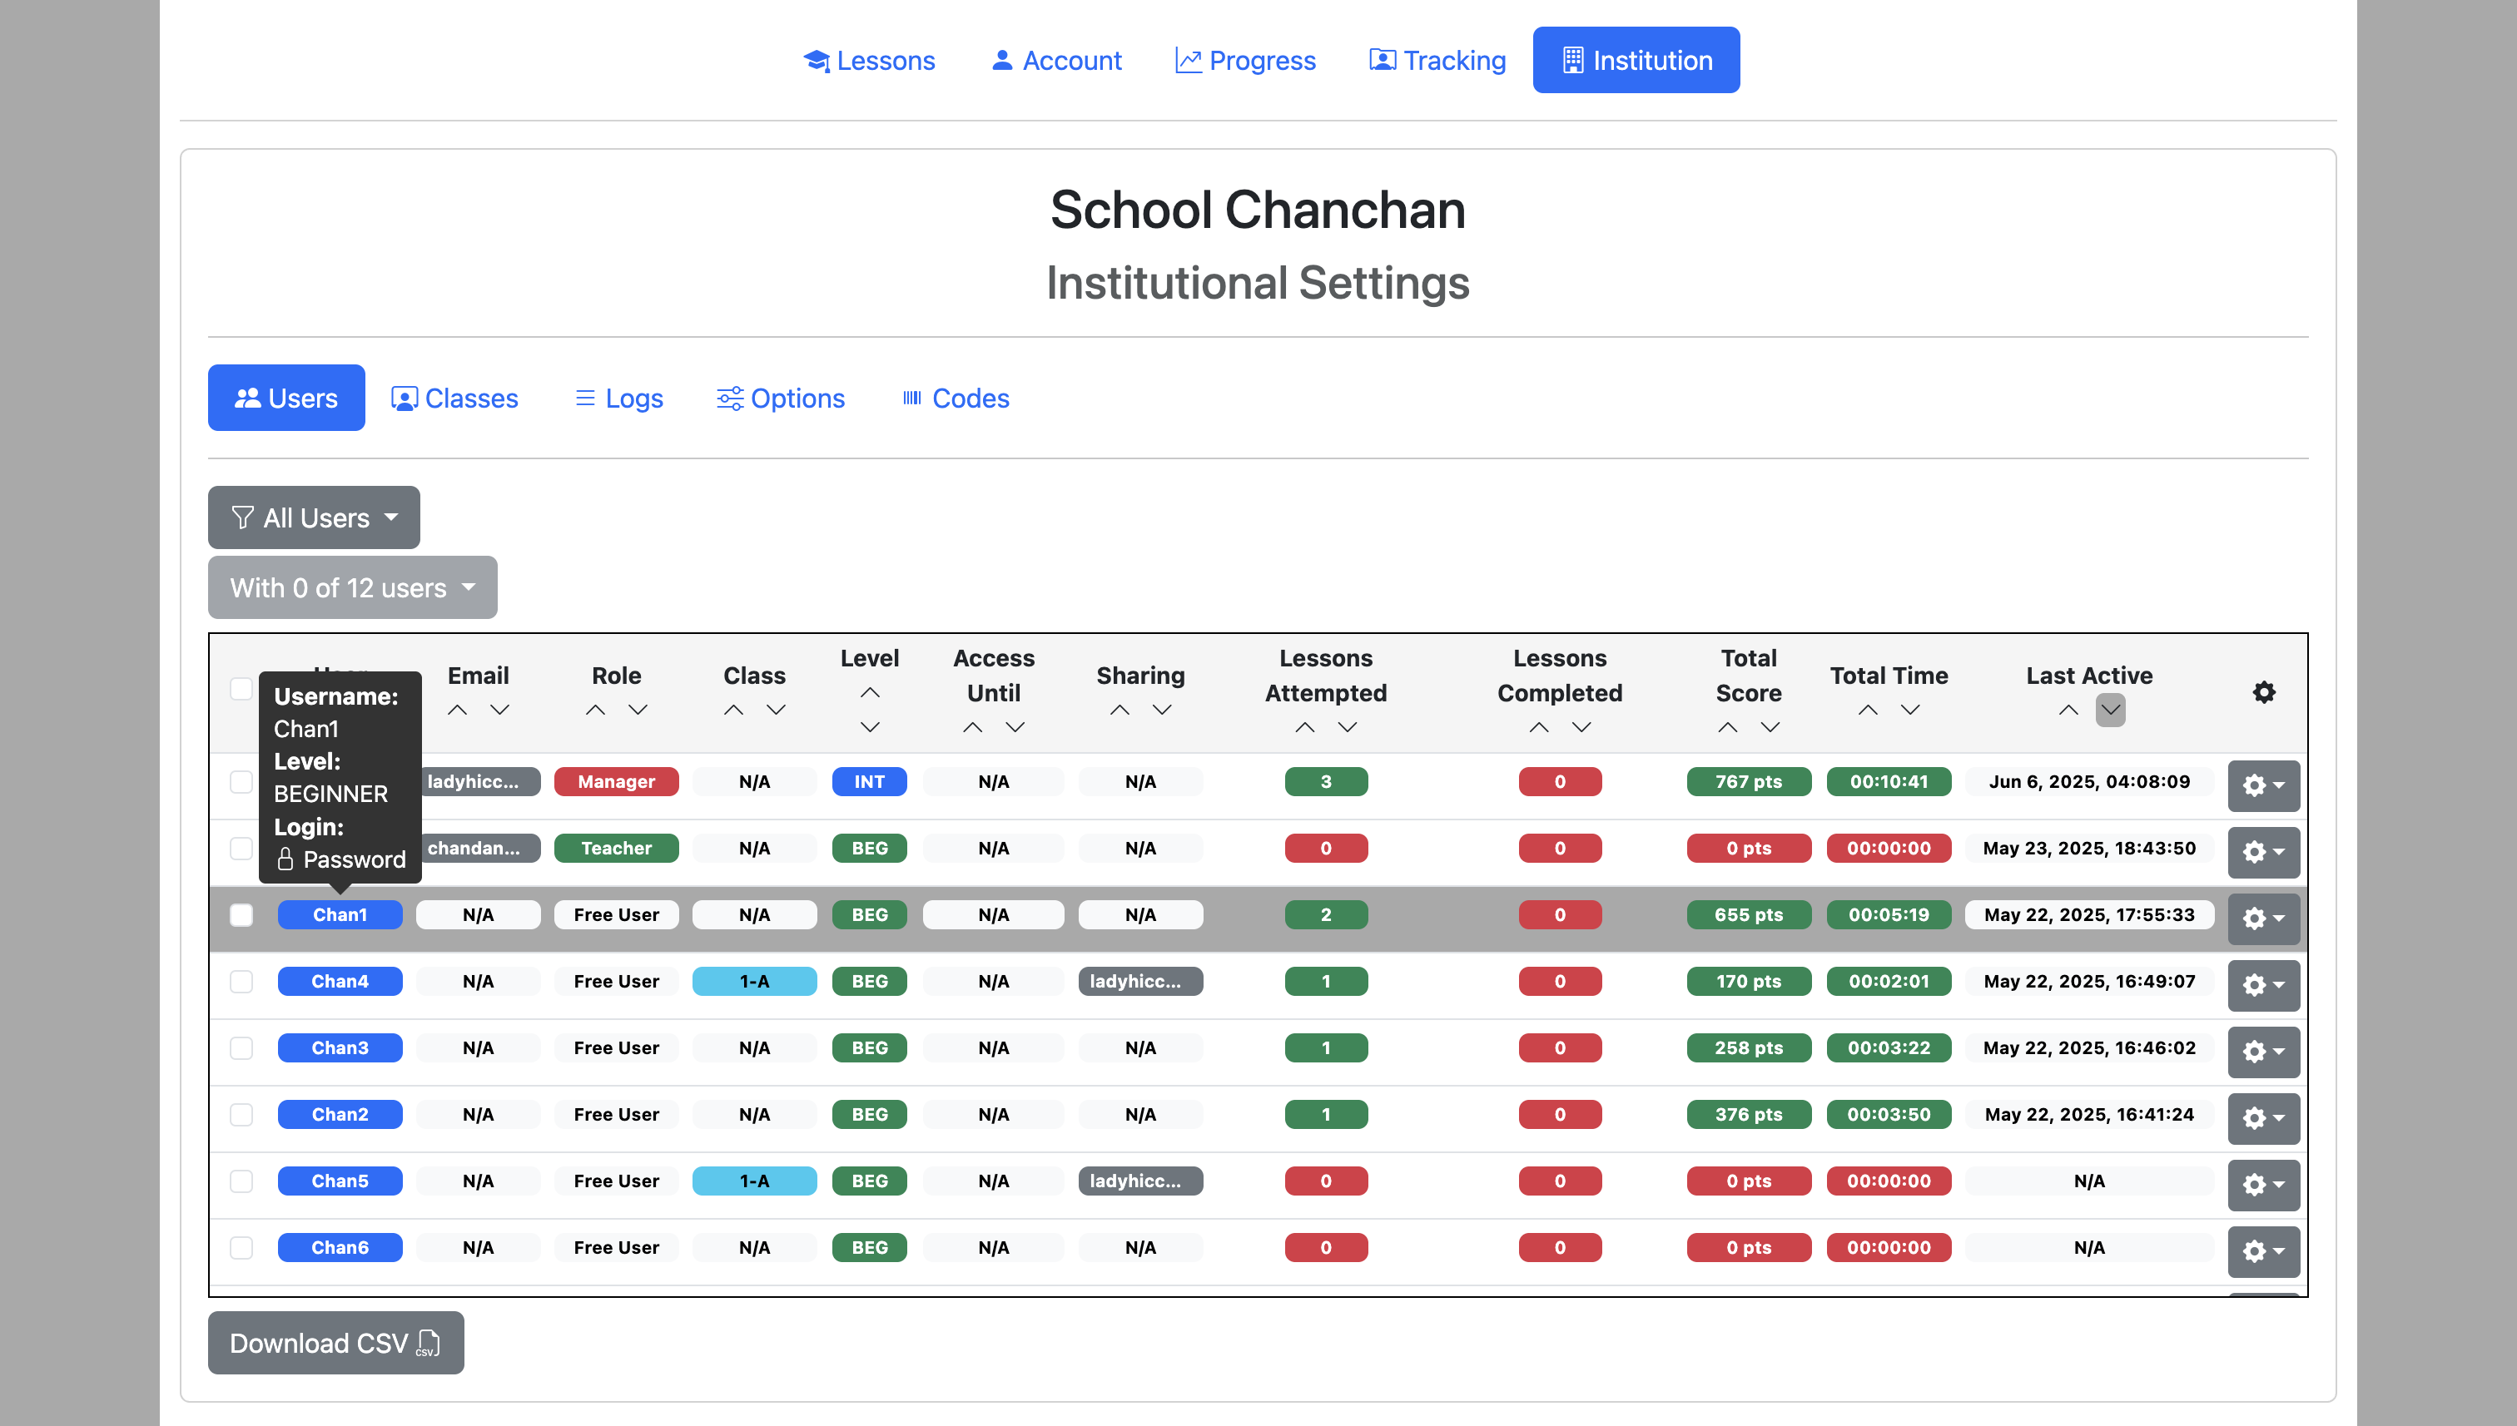Open the Chan3 user badge
Screen dimensions: 2517x1426
click(340, 1048)
